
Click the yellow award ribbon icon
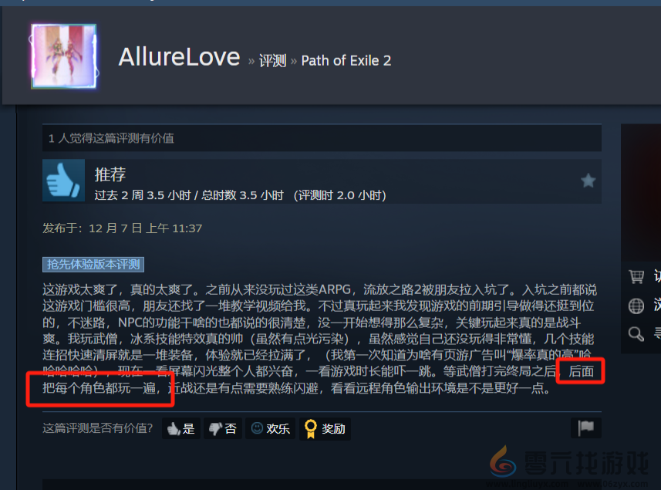[311, 429]
